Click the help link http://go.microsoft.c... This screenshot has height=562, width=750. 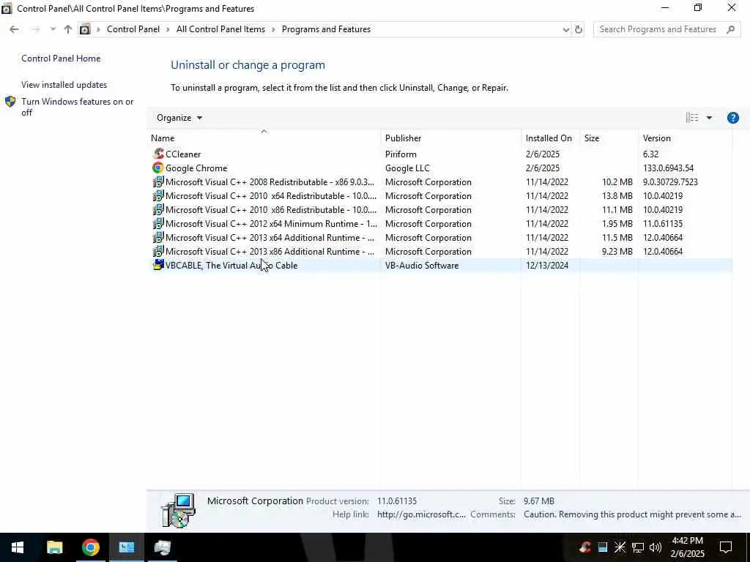pos(421,514)
